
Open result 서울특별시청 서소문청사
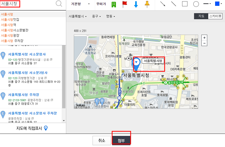27,54
